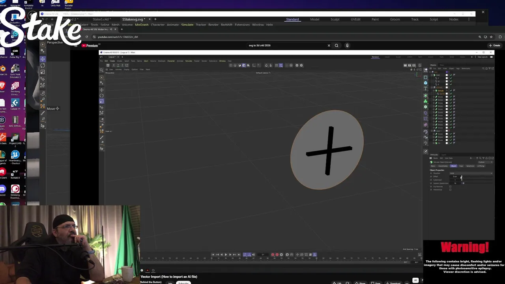Switch to the SStakesvg.svg document tab
The width and height of the screenshot is (505, 284).
click(x=133, y=19)
